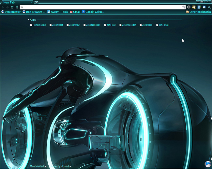
Task: Launch the Zoho Docs app
Action: click(146, 25)
